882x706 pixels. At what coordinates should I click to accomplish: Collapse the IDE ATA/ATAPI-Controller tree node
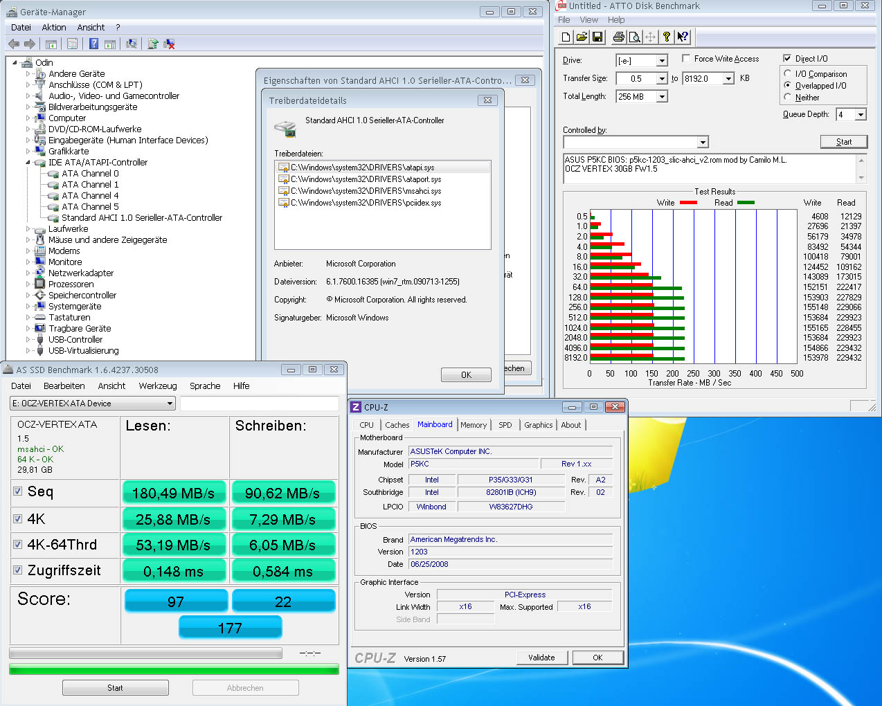point(29,163)
